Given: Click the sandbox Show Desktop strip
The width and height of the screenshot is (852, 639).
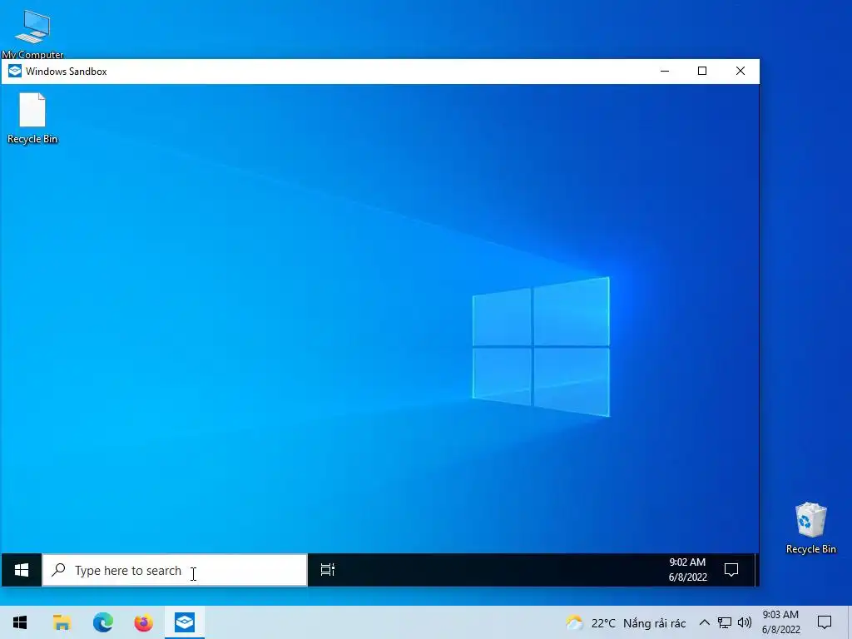Looking at the screenshot, I should click(x=756, y=570).
